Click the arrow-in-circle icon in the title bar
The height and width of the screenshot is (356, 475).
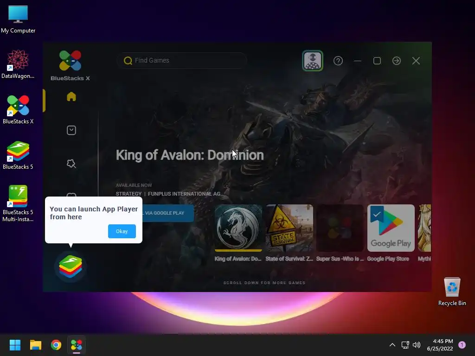pyautogui.click(x=397, y=61)
